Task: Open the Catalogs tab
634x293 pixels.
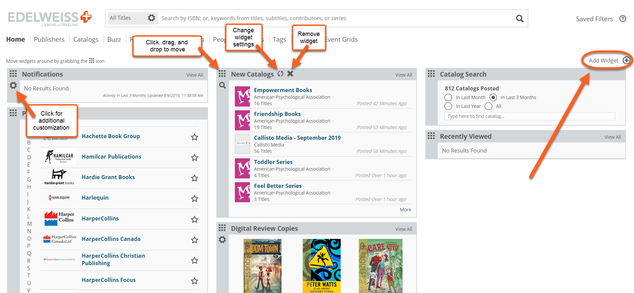Action: pos(86,39)
